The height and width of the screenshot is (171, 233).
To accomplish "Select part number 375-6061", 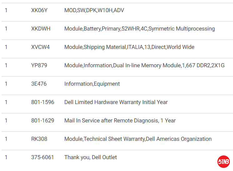I will click(x=42, y=157).
